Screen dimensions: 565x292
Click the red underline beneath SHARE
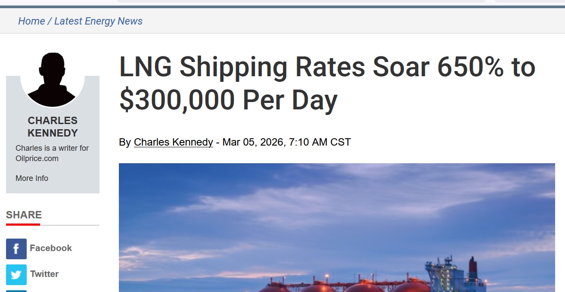pyautogui.click(x=23, y=224)
